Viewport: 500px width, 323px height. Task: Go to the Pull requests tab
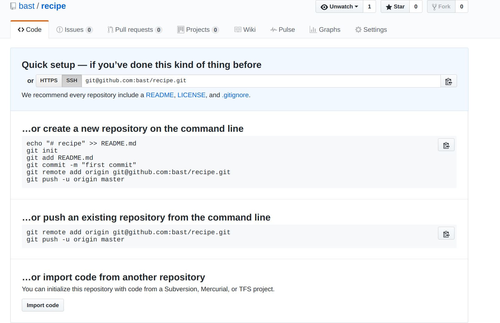coord(134,30)
